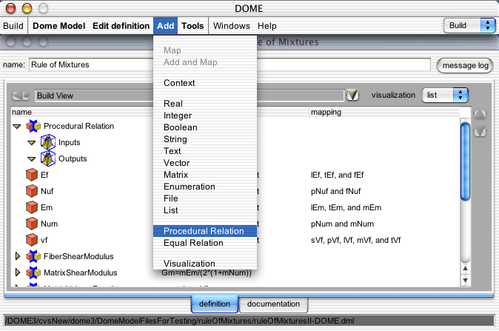Screen dimensions: 499x331
Task: Choose Boolean from the Add menu
Action: pyautogui.click(x=205, y=127)
